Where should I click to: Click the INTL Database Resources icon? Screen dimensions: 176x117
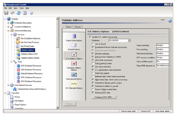[x=18, y=77]
